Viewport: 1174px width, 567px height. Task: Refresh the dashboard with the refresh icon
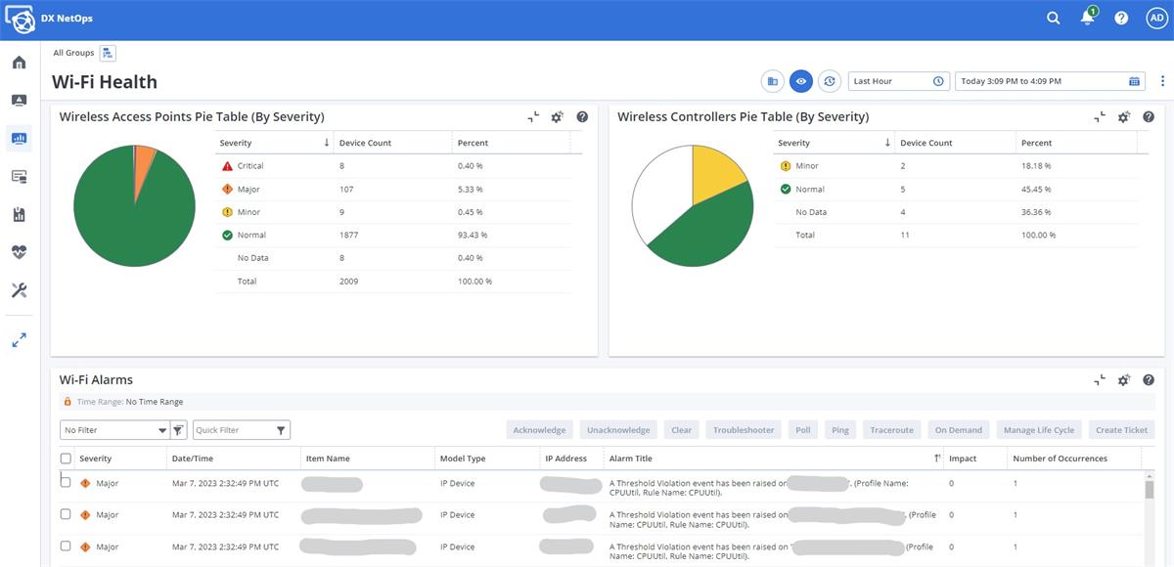coord(830,80)
